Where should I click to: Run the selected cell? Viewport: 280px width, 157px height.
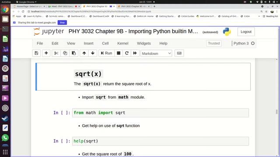(106, 53)
